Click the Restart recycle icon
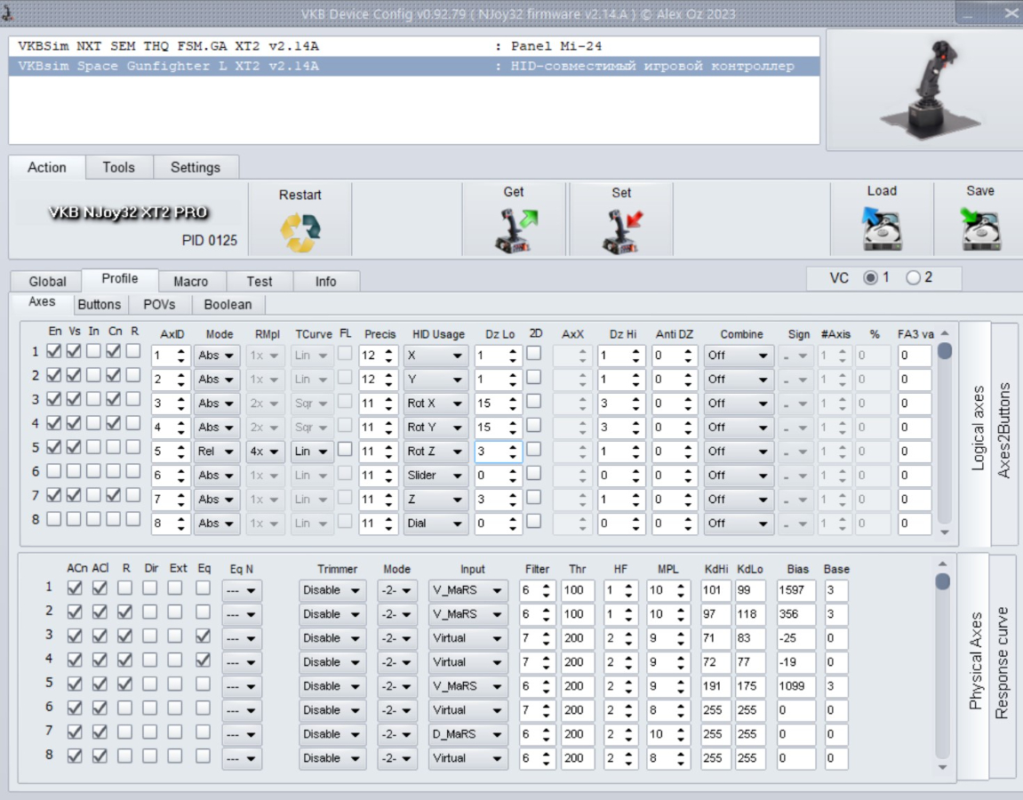The width and height of the screenshot is (1023, 800). pos(300,232)
